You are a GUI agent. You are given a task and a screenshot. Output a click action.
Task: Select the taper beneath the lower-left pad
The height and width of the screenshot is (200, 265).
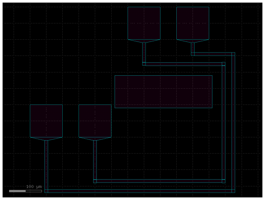pos(46,139)
